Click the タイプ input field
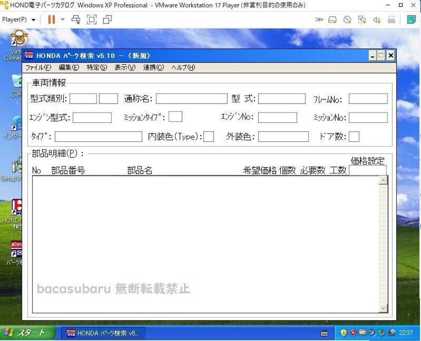The image size is (421, 341). (99, 137)
